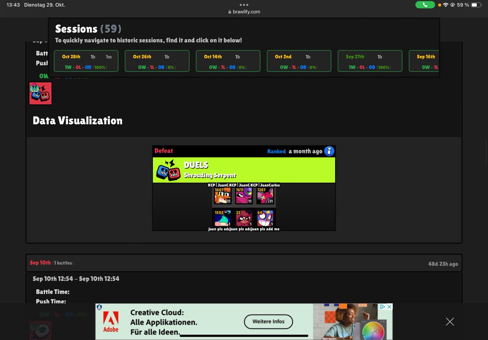Select brawler portrait with 22 trophies
488x340 pixels.
point(244,218)
